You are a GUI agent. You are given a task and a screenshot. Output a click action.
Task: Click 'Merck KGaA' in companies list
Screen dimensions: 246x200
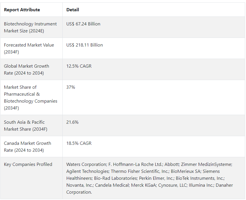pos(143,185)
